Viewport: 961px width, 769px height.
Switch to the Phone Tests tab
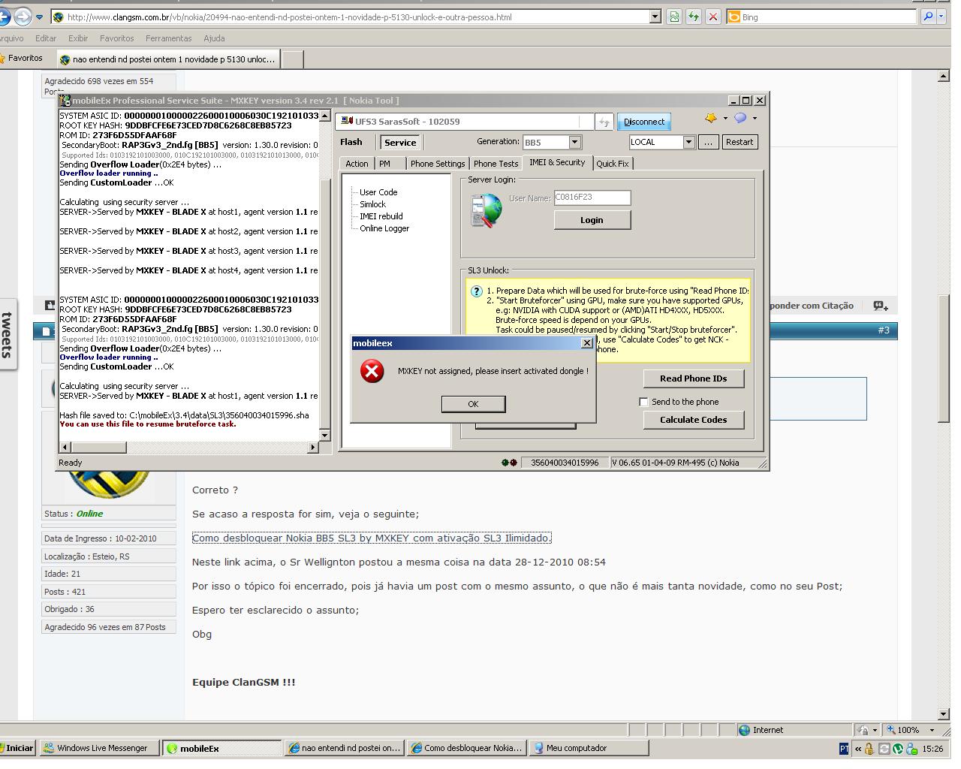(x=496, y=164)
